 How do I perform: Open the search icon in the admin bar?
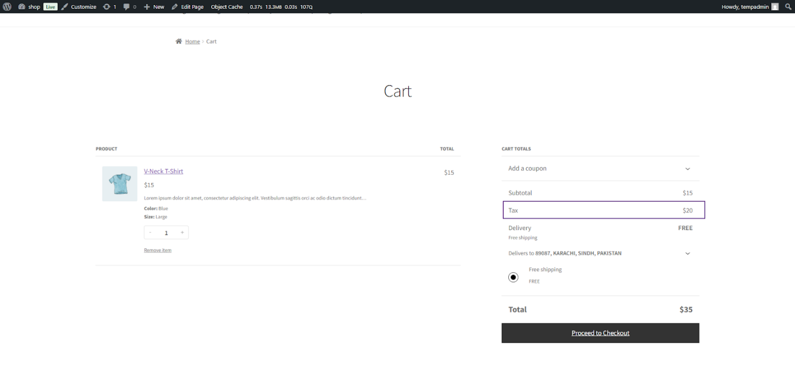click(x=788, y=7)
